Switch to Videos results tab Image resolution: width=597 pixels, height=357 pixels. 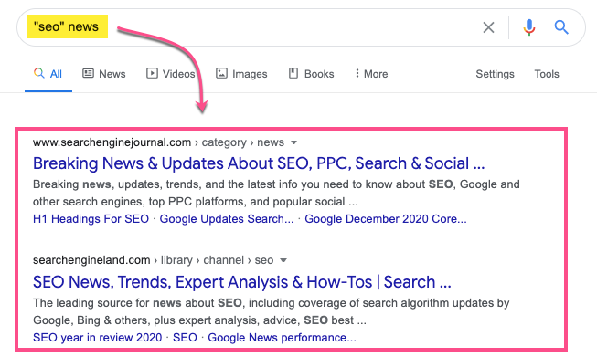[x=171, y=74]
